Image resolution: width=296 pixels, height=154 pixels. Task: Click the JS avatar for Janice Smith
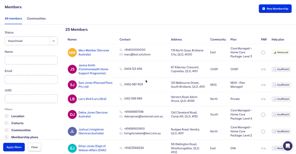tap(72, 69)
